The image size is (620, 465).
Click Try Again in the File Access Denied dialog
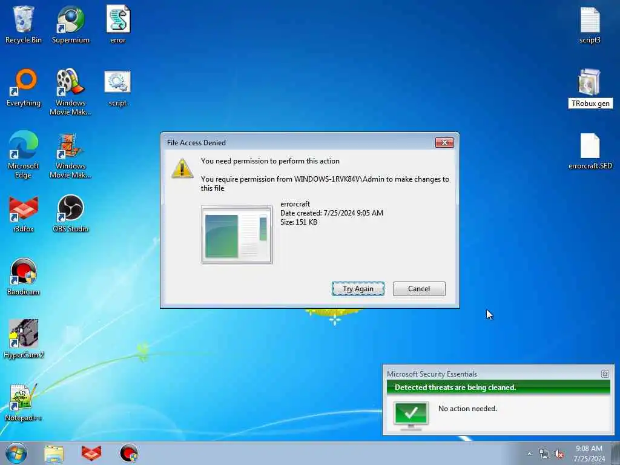click(x=358, y=289)
